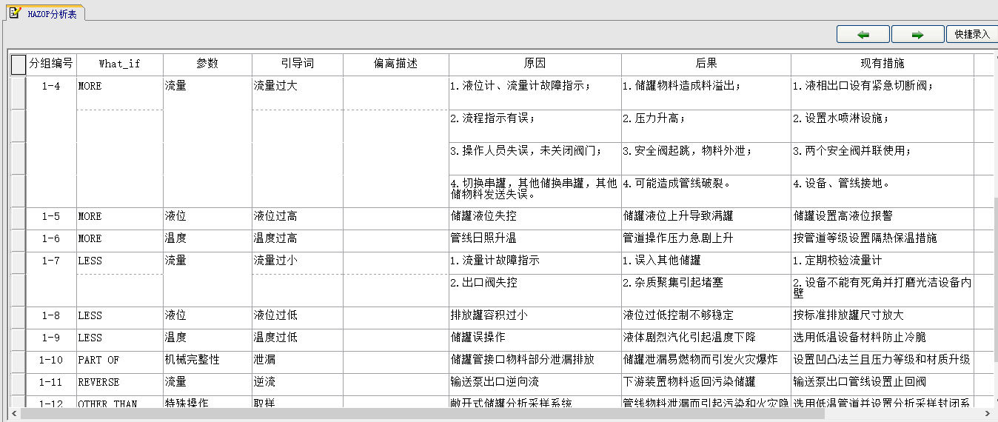Click the 快捷录入 button
The width and height of the screenshot is (998, 422).
(x=972, y=34)
